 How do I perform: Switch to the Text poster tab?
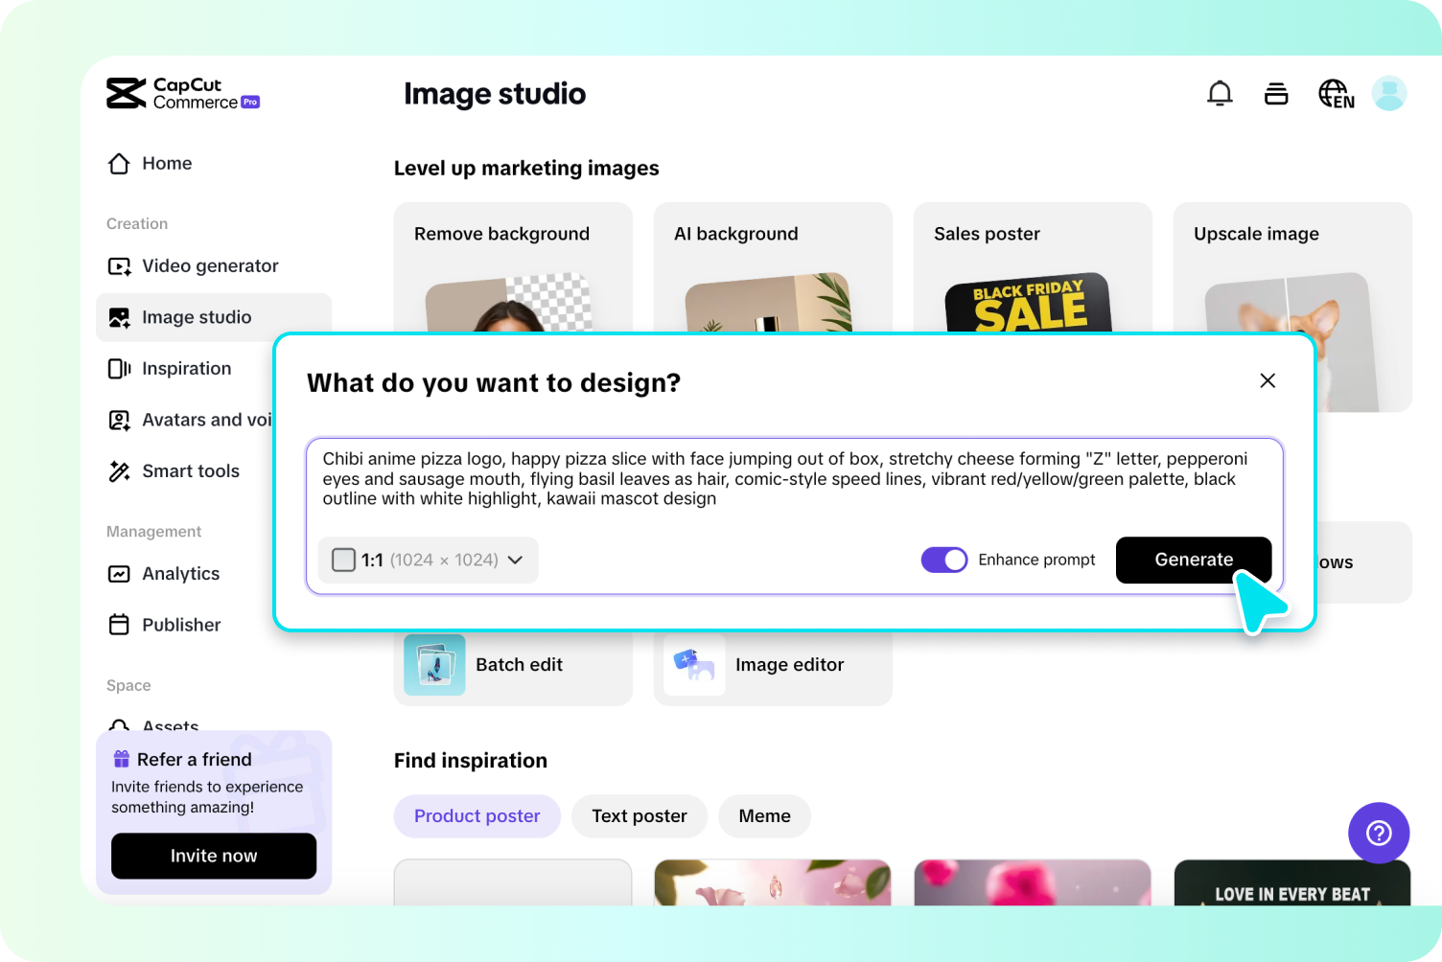[639, 815]
